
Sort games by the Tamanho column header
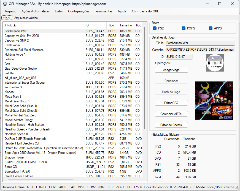coord(126,25)
